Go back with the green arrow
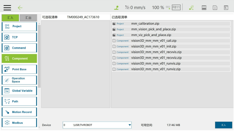Image resolution: width=234 pixels, height=131 pixels. click(x=20, y=8)
